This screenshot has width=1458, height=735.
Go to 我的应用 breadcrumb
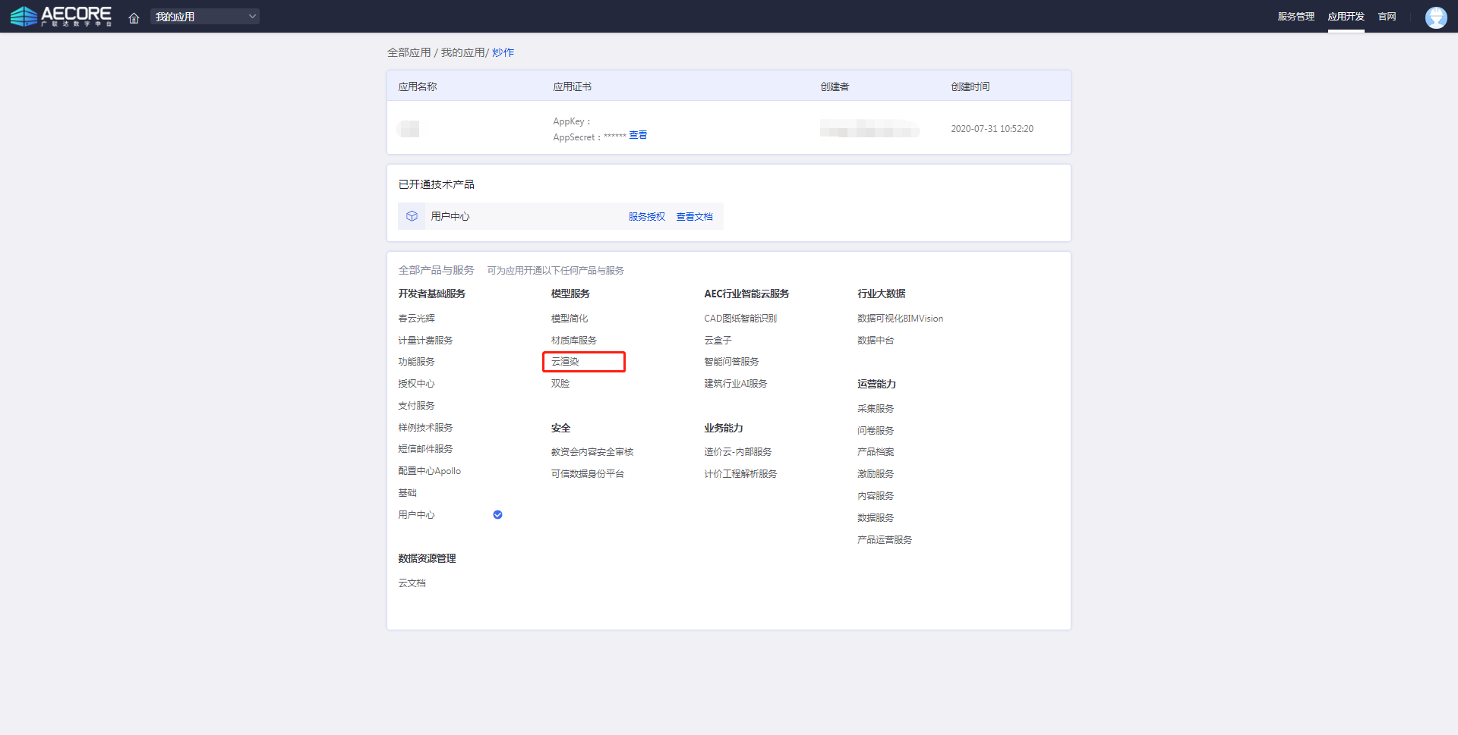tap(462, 52)
